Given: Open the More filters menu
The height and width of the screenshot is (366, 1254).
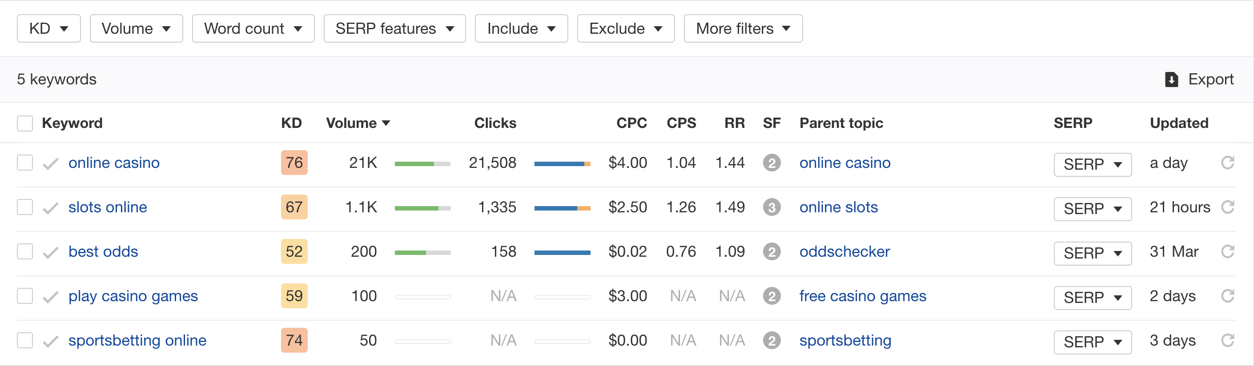Looking at the screenshot, I should point(742,29).
